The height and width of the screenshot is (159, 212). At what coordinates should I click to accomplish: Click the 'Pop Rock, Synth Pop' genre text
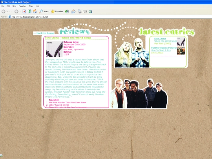pyautogui.click(x=74, y=49)
